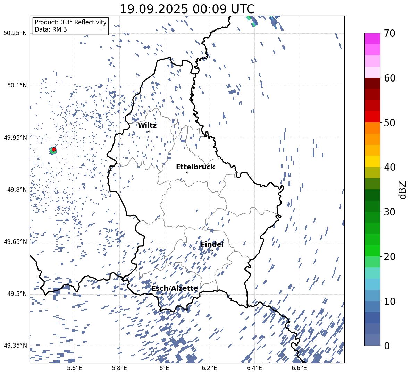Click the orange colorbar segment below 50

(372, 128)
